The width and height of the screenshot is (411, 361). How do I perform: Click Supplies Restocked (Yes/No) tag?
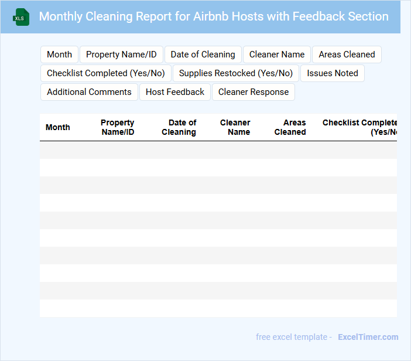236,73
